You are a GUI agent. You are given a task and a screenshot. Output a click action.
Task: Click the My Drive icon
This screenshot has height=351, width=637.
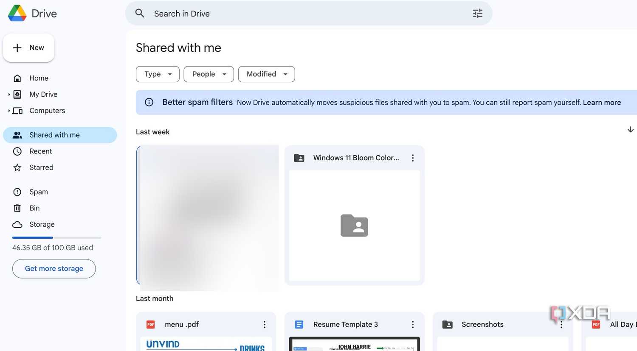point(17,94)
